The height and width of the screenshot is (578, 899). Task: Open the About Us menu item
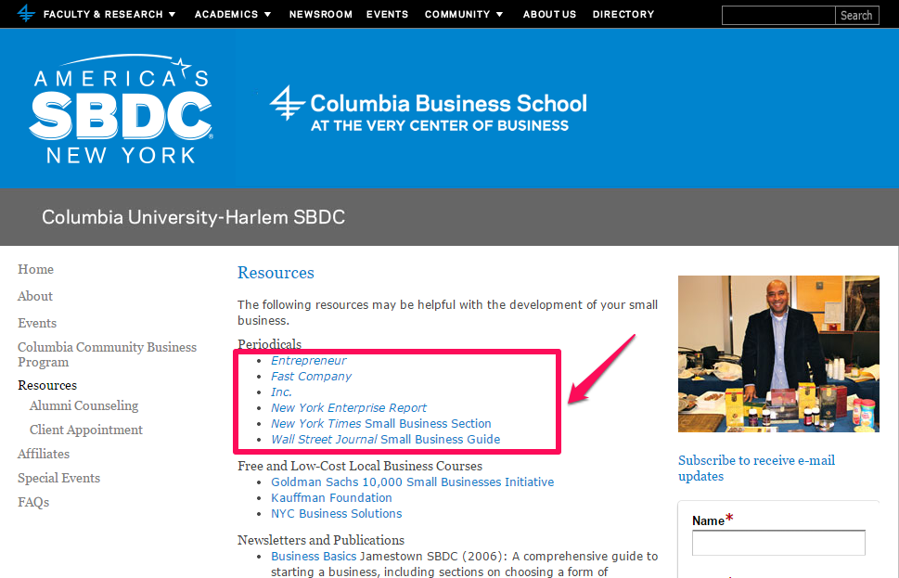pyautogui.click(x=549, y=14)
